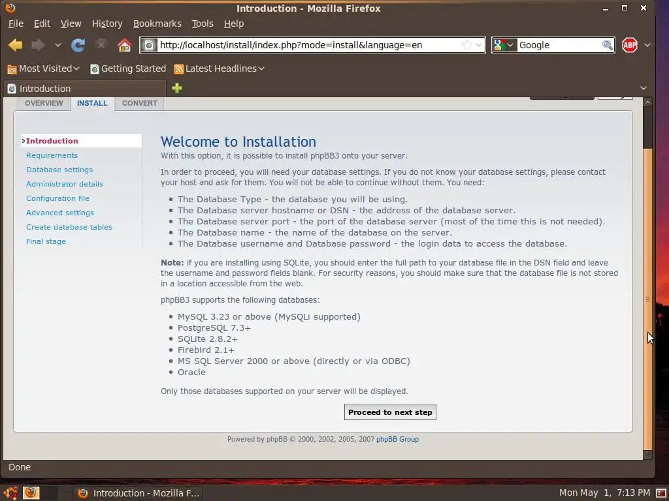Bookmark this page with the star icon
This screenshot has width=669, height=501.
click(466, 45)
